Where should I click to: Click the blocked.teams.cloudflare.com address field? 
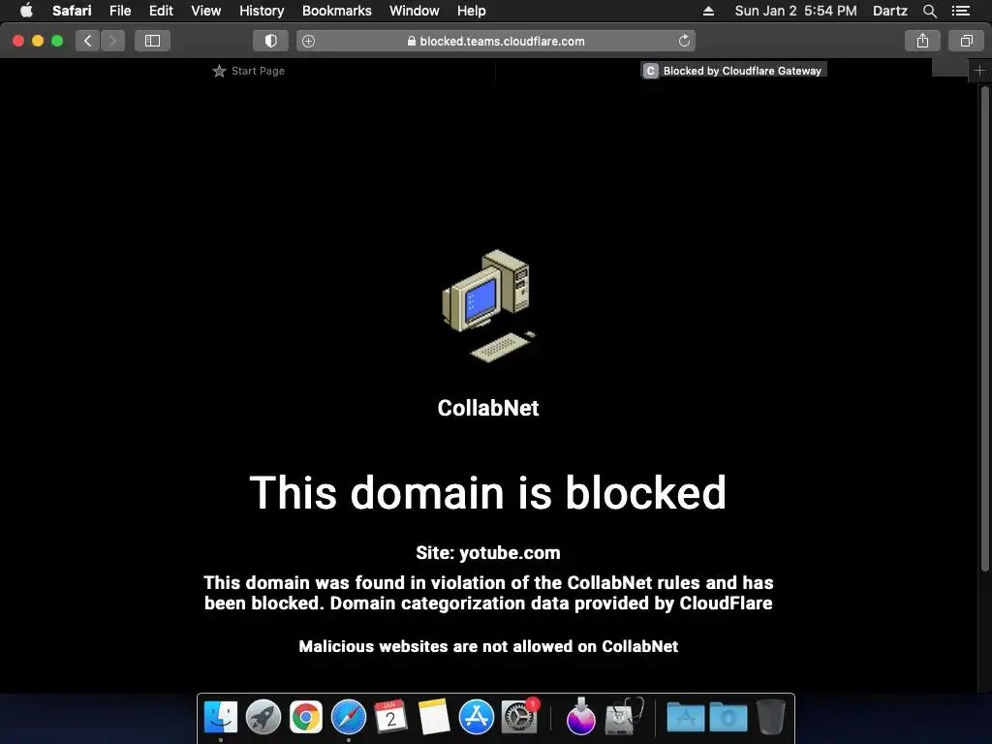496,41
